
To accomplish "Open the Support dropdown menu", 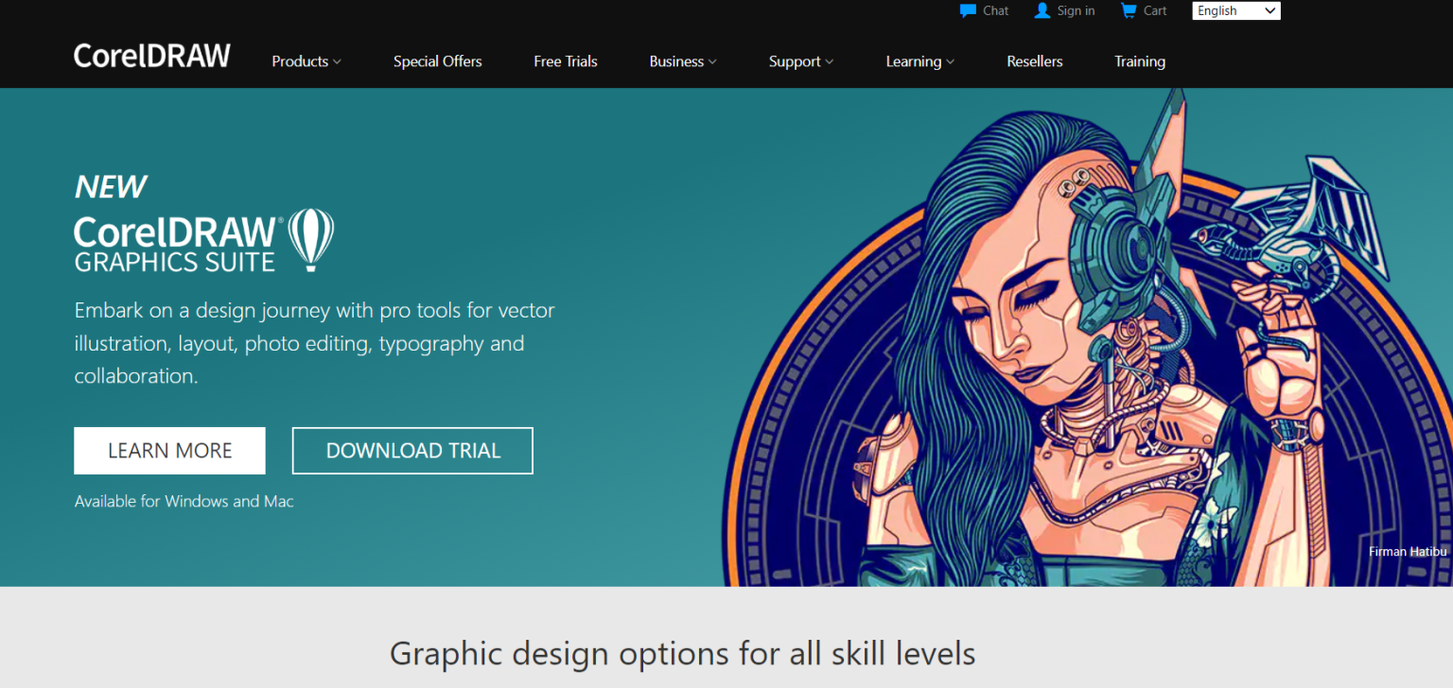I will (x=800, y=61).
